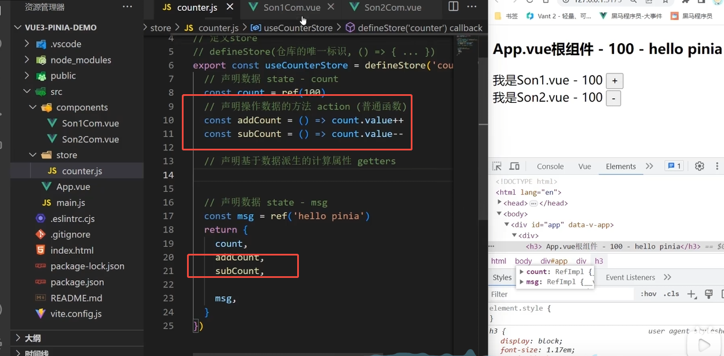The image size is (724, 356).
Task: Open the Event Listeners pane tab
Action: tap(630, 277)
